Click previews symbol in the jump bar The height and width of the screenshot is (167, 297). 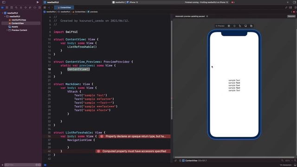92,12
